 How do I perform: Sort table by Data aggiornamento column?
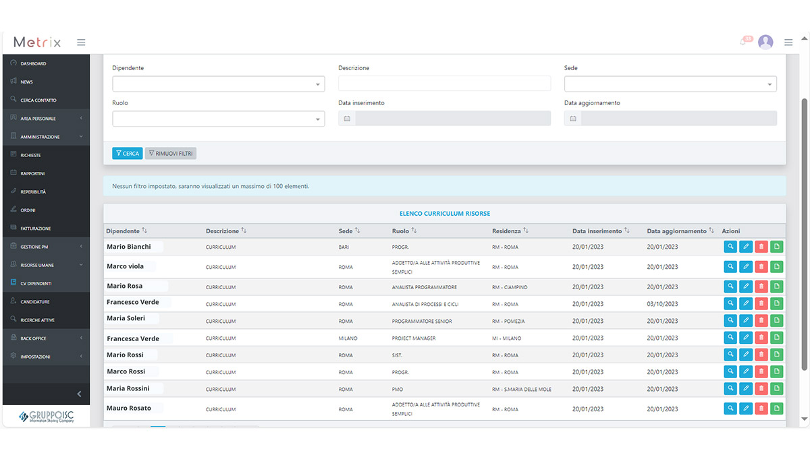click(680, 231)
